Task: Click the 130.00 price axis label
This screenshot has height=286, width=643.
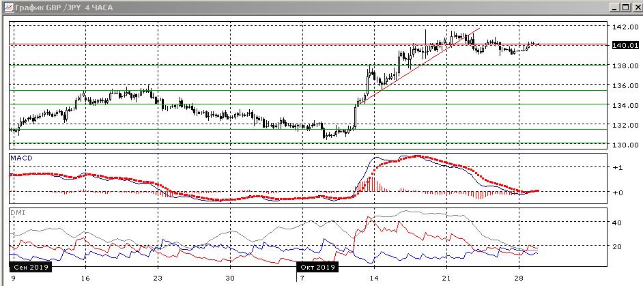Action: coord(625,145)
